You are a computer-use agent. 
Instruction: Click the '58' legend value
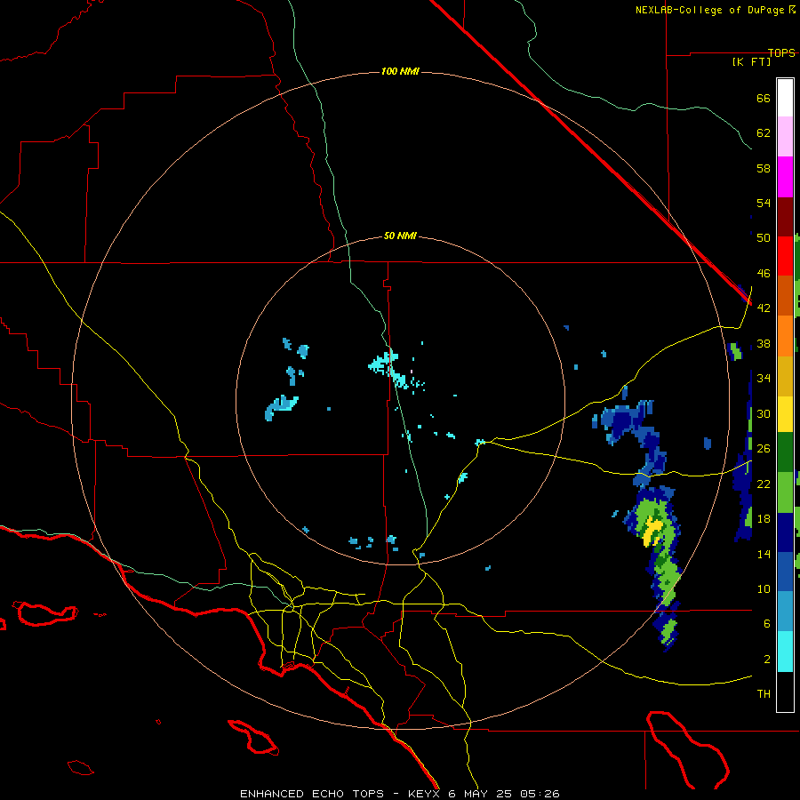[764, 168]
